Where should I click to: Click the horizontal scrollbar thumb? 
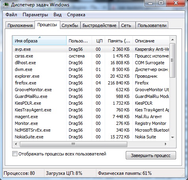(x=73, y=144)
